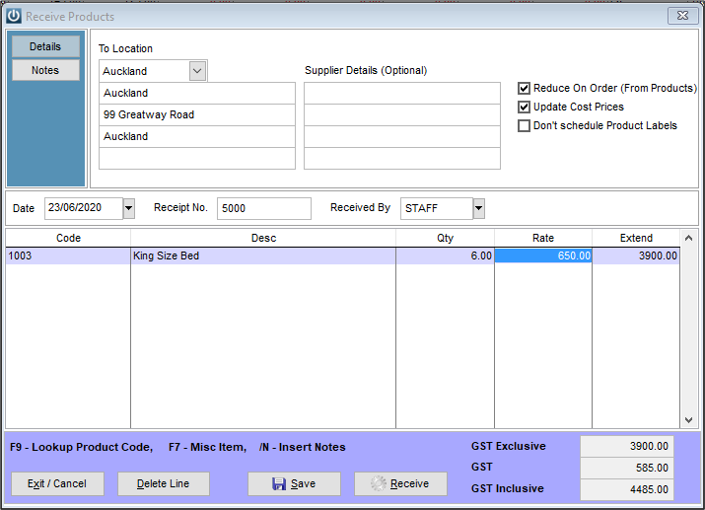Screen dimensions: 705x510
Task: Select King Size Bed description cell
Action: click(x=263, y=255)
